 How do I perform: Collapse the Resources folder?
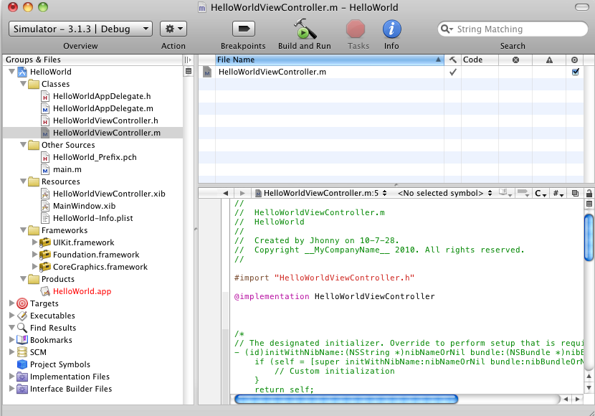click(x=23, y=181)
